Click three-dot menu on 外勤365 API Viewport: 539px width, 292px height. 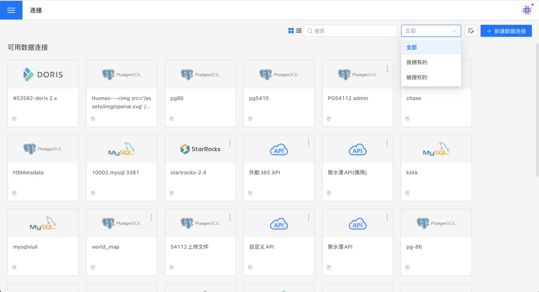coord(308,143)
